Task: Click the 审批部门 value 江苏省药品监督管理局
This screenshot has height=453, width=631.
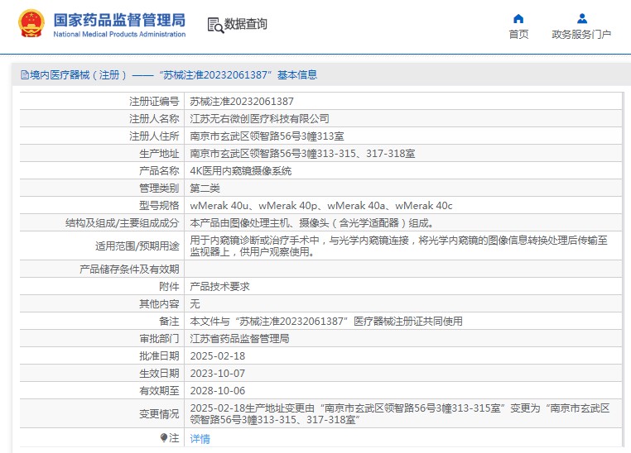Action: click(239, 339)
